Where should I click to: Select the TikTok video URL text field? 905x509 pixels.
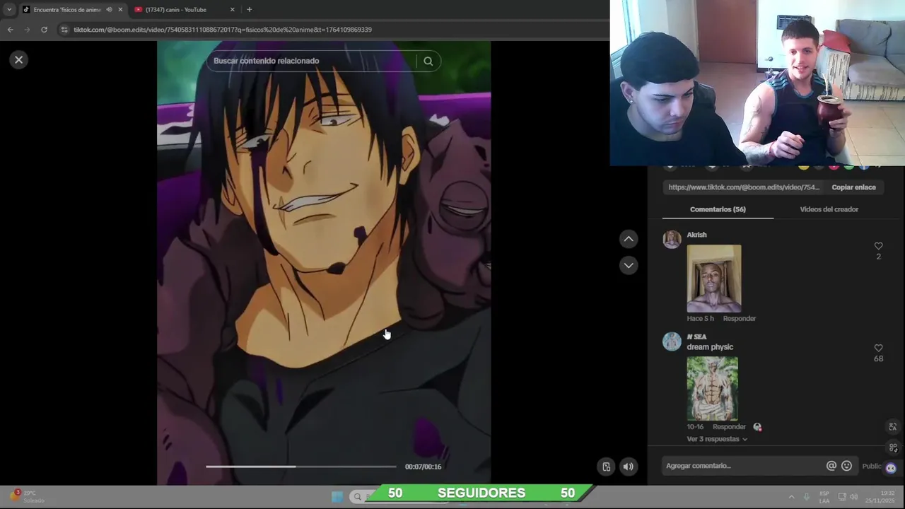coord(744,187)
